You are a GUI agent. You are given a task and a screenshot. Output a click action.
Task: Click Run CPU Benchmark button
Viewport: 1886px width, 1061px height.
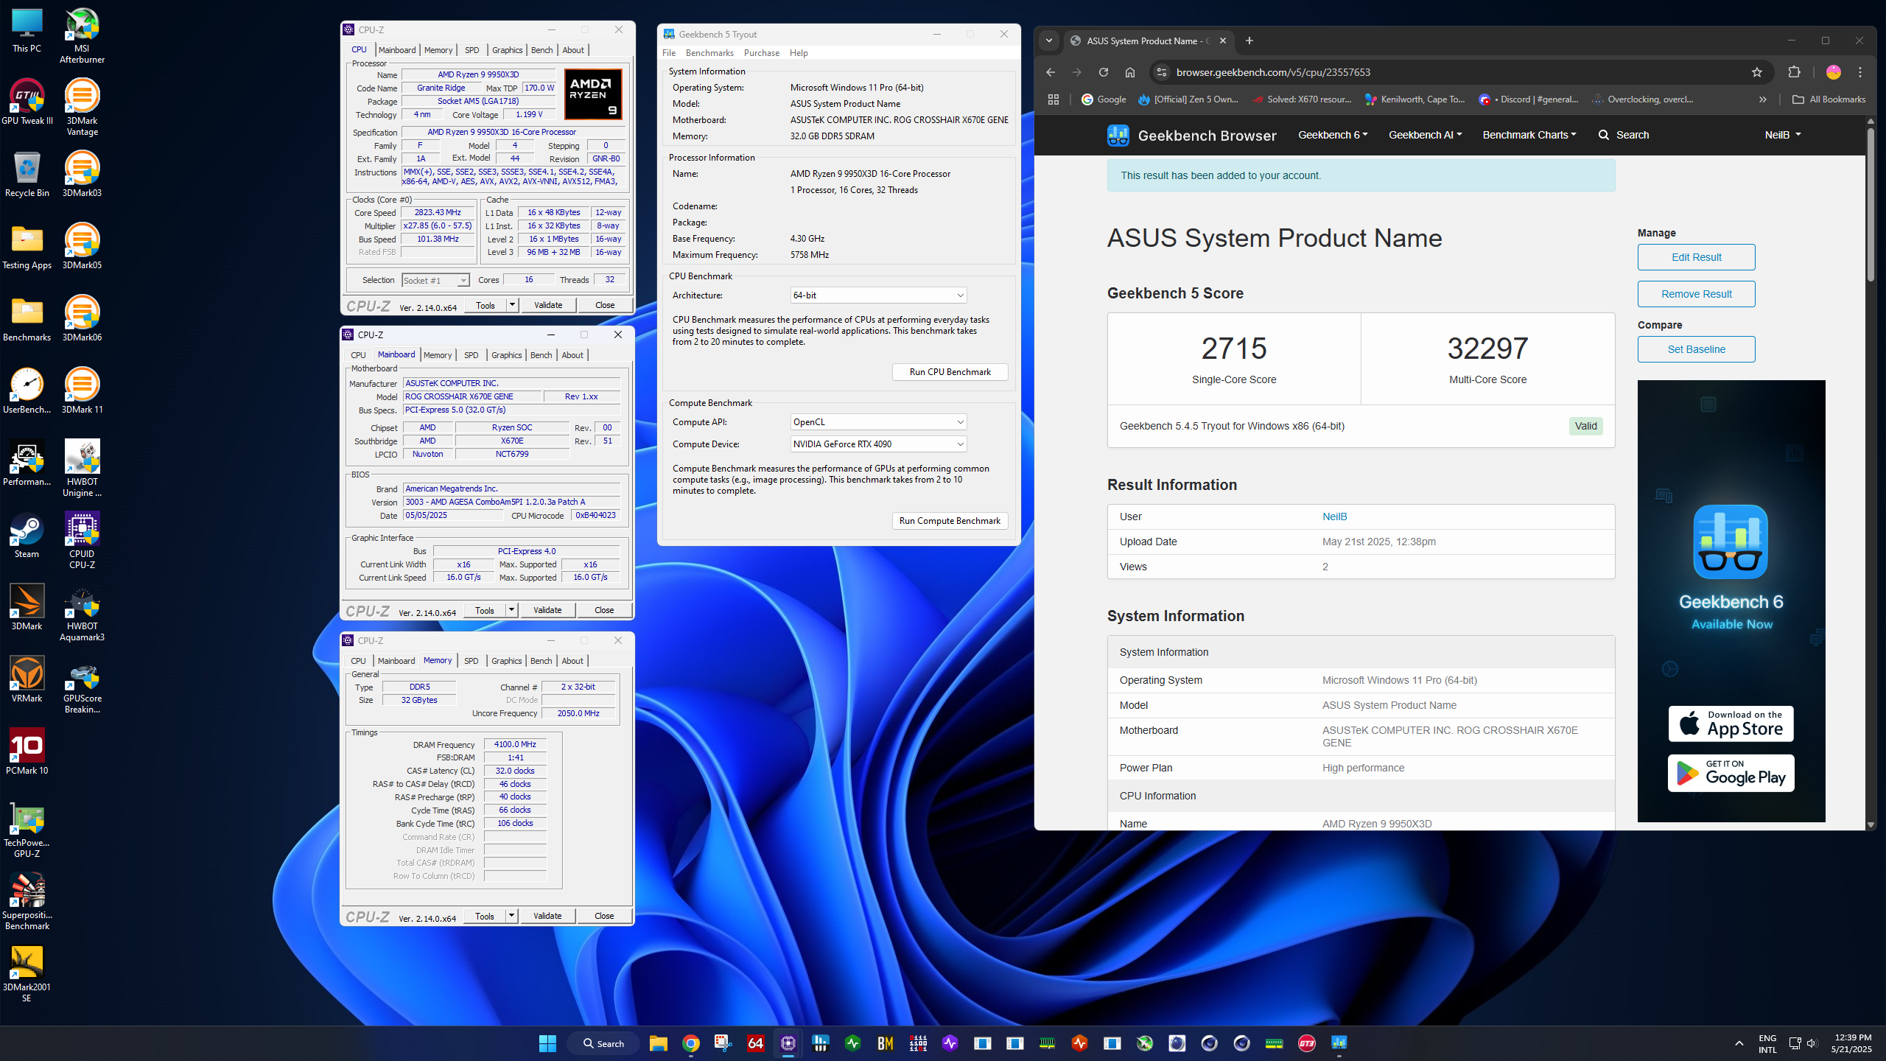tap(950, 372)
